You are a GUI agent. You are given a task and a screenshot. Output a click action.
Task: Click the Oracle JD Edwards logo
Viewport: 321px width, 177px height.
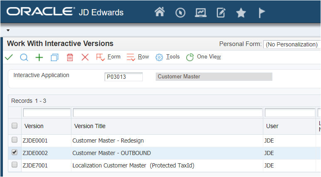[65, 12]
